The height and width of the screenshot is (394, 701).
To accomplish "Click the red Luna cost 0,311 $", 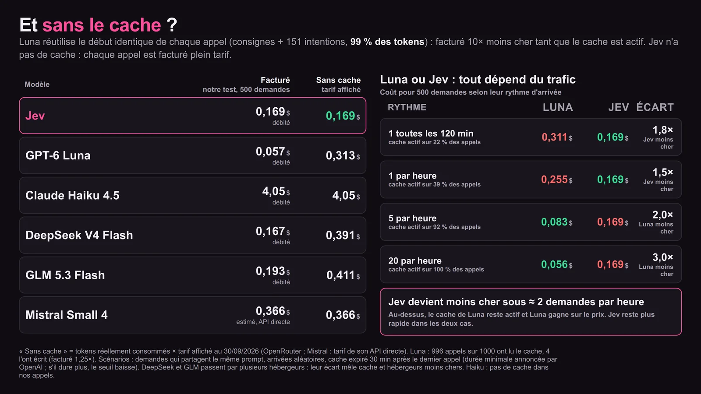I will (557, 137).
